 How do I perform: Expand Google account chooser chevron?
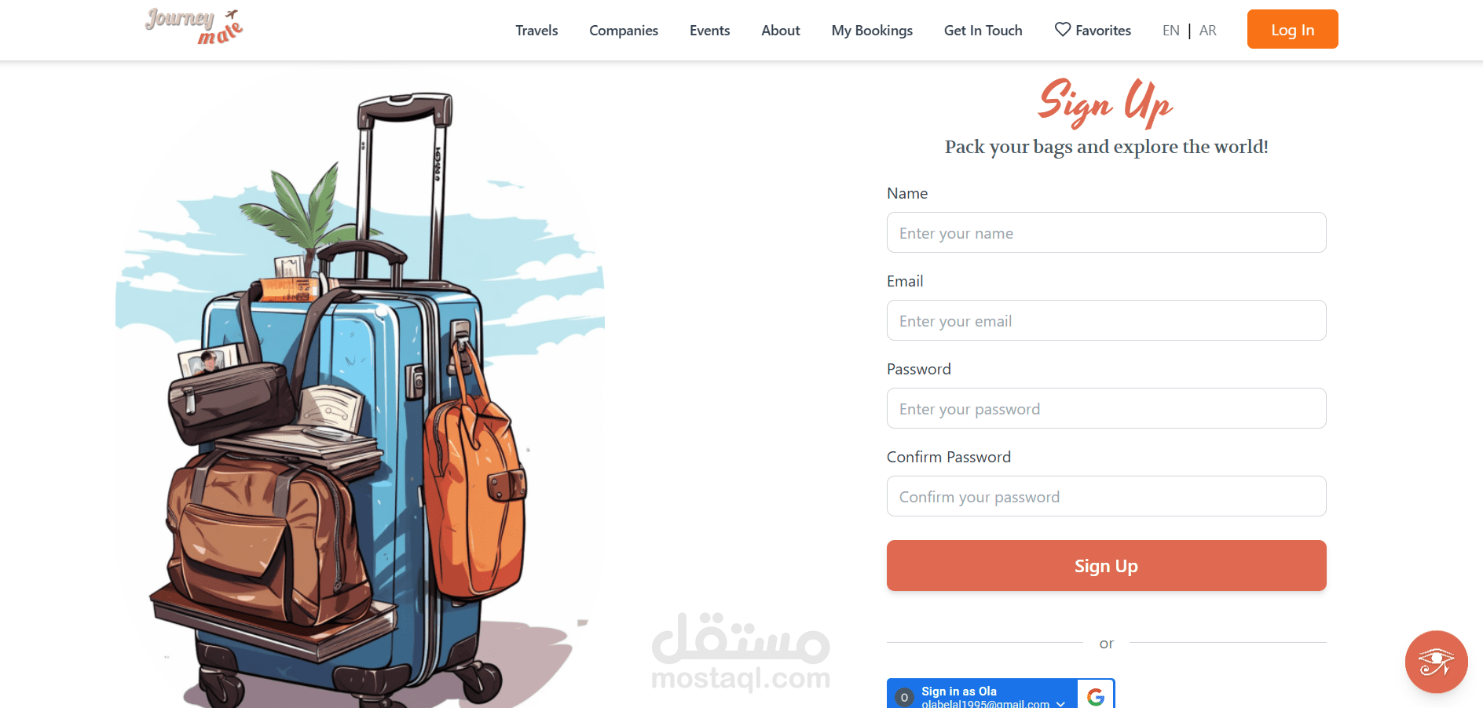pyautogui.click(x=1060, y=703)
